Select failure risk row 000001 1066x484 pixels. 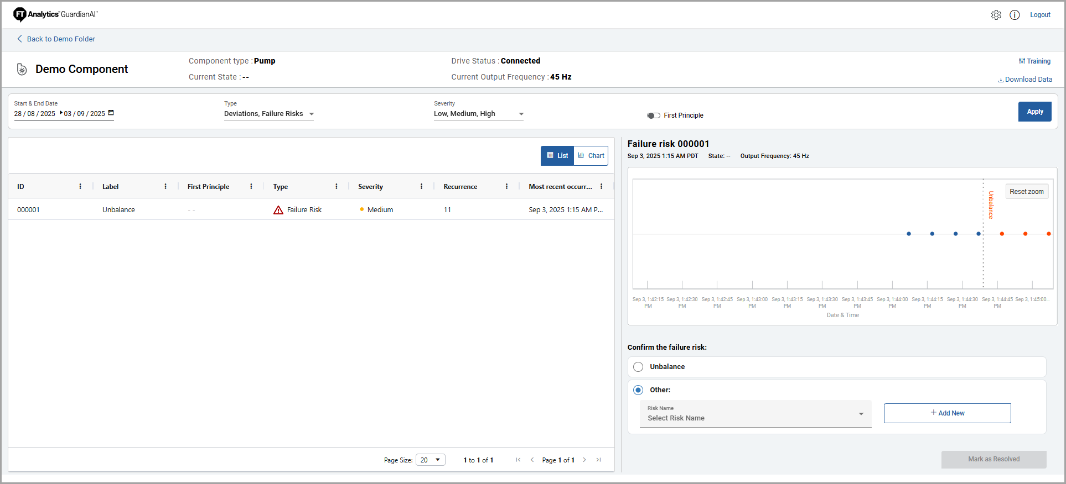click(310, 209)
